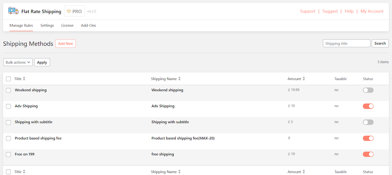392x175 pixels.
Task: Click bottom footer Title sort arrows
Action: (24, 172)
